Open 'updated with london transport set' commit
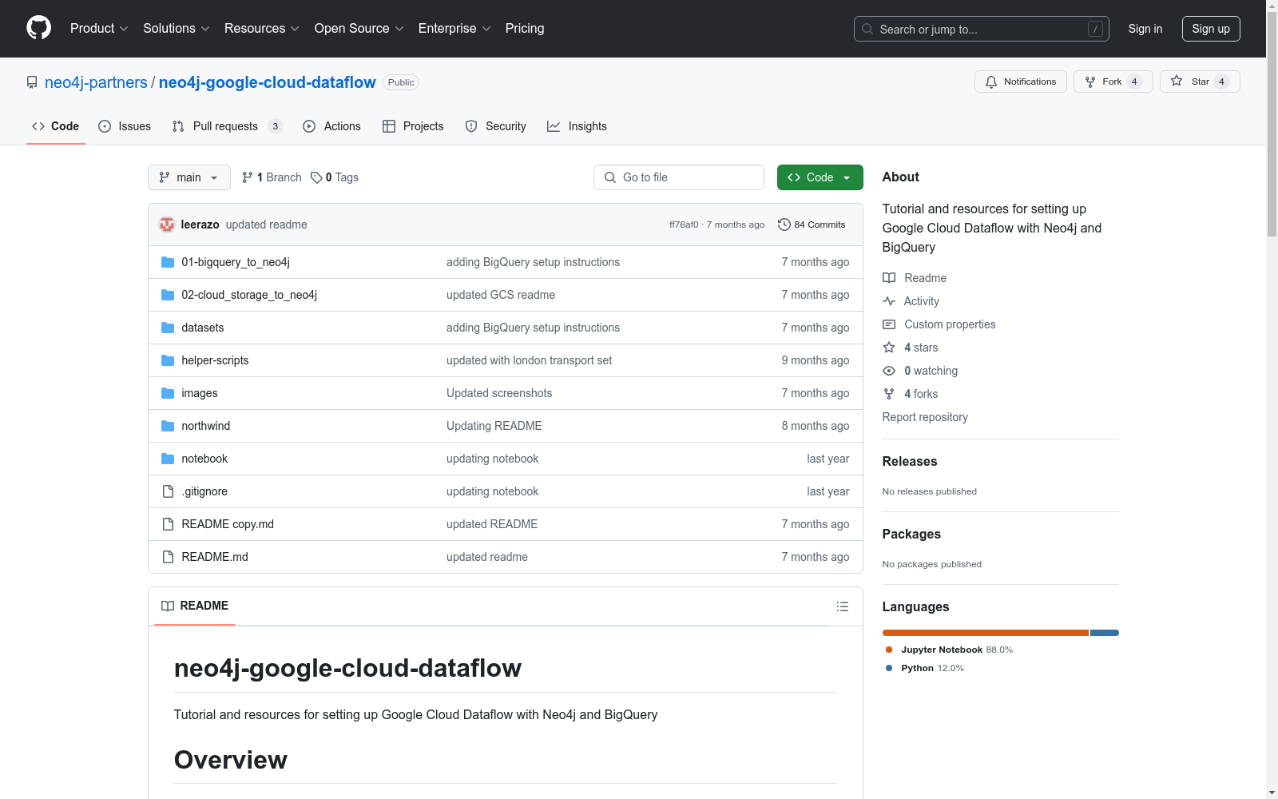The height and width of the screenshot is (799, 1278). point(529,360)
